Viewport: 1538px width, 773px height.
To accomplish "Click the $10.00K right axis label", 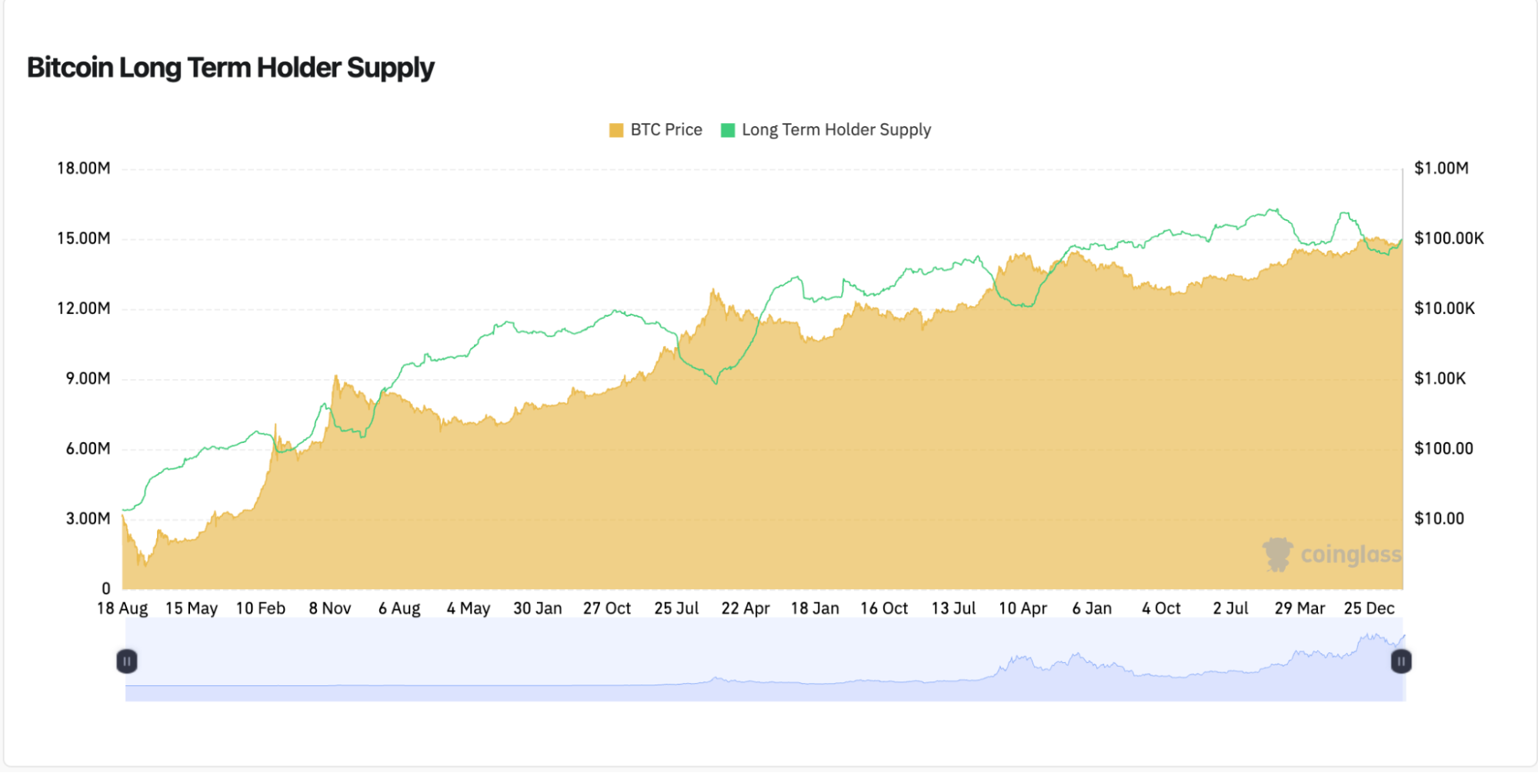I will coord(1445,308).
